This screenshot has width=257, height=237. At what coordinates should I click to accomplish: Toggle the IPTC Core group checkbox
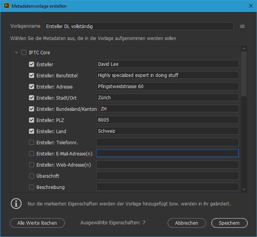(x=24, y=53)
